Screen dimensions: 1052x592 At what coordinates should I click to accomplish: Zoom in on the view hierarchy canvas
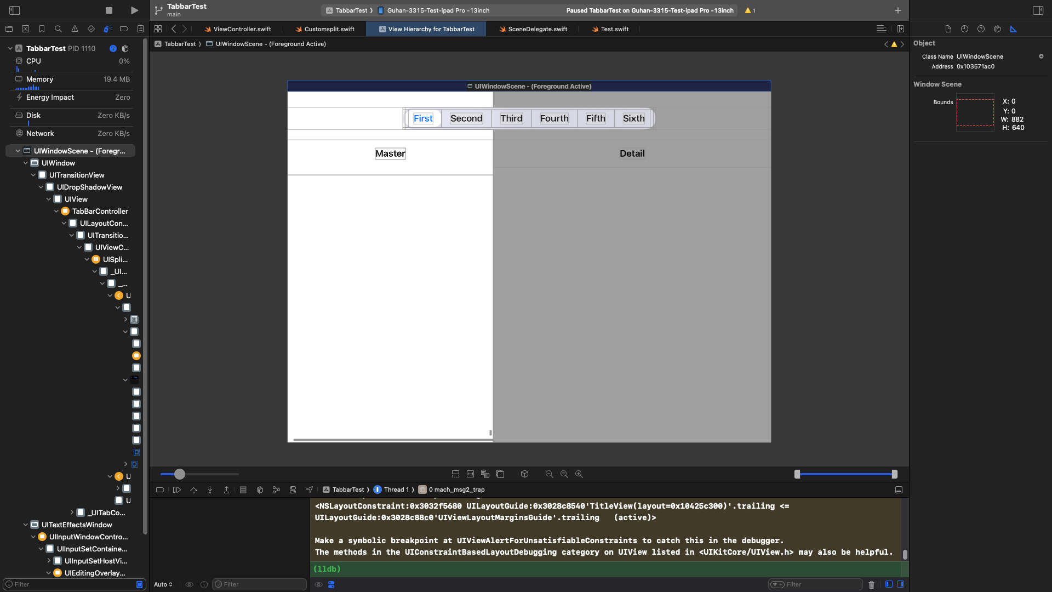coord(579,474)
